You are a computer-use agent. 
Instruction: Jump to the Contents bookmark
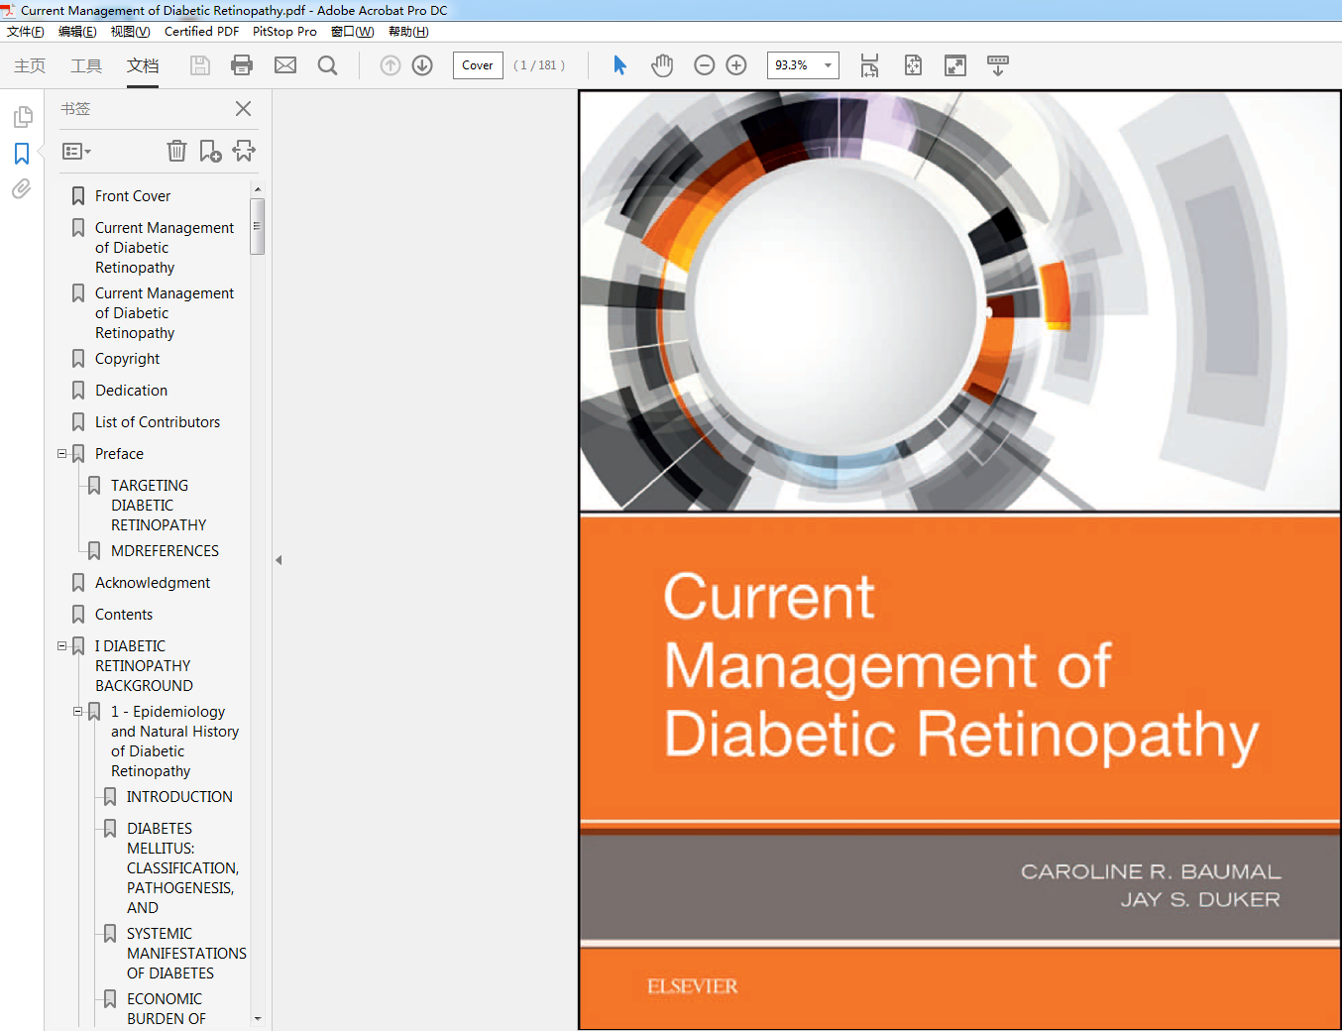(124, 615)
